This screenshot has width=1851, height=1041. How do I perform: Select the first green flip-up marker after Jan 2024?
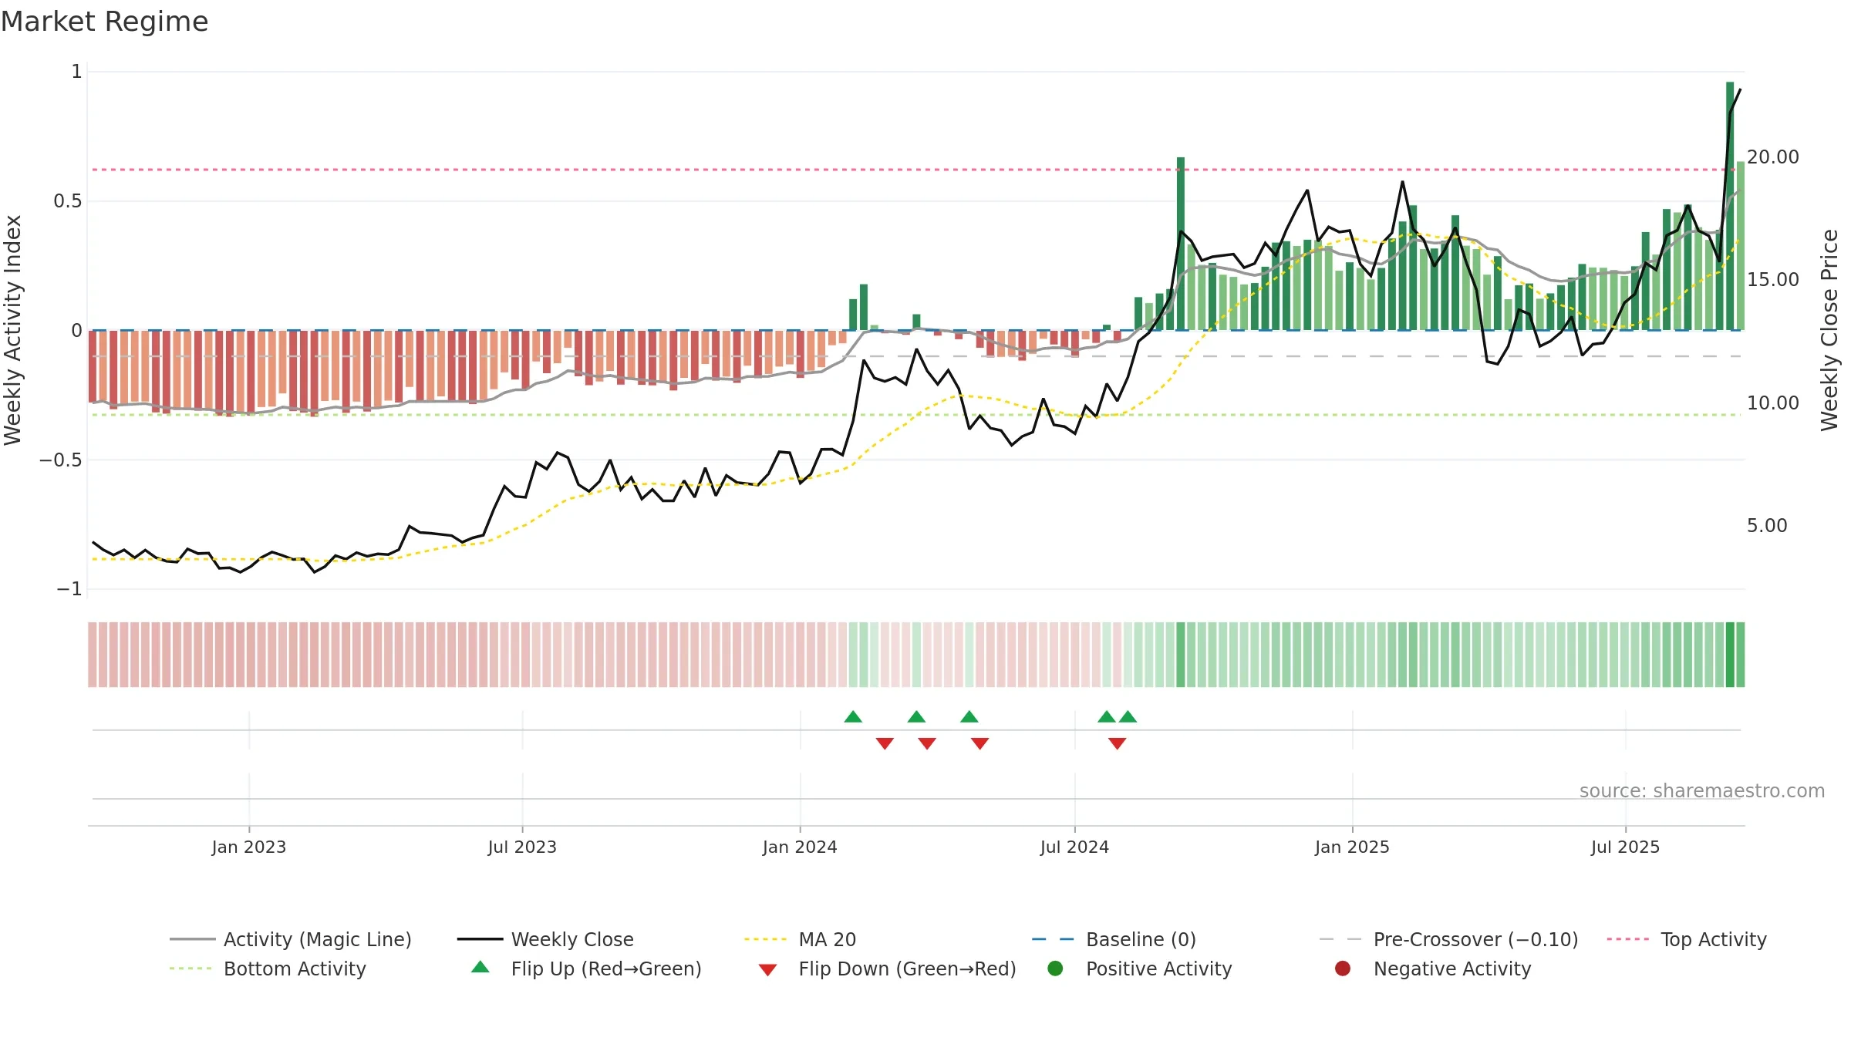[853, 717]
